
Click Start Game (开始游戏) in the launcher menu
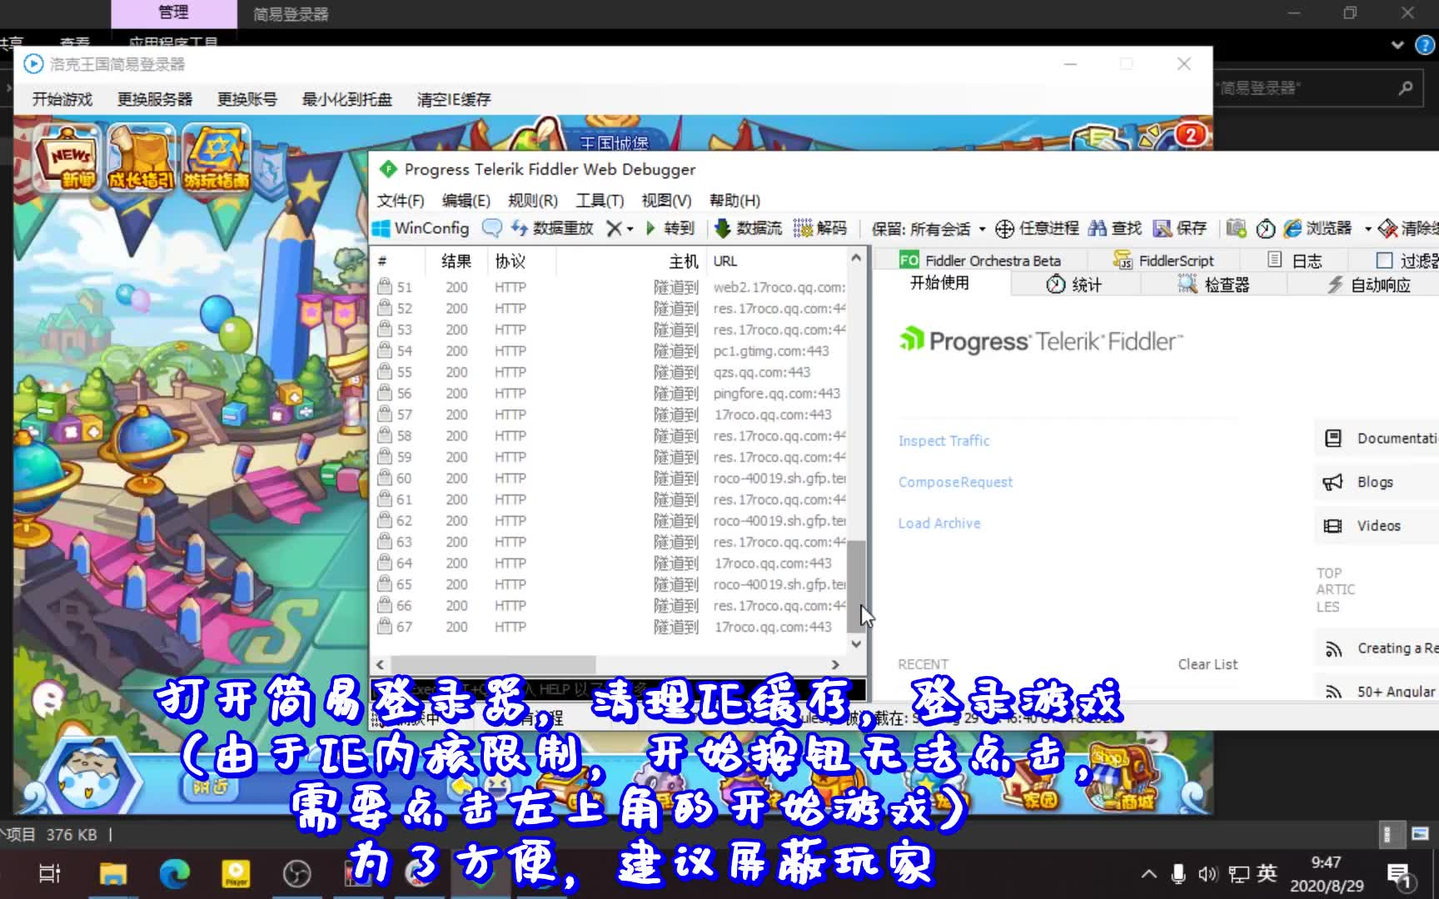click(x=62, y=100)
